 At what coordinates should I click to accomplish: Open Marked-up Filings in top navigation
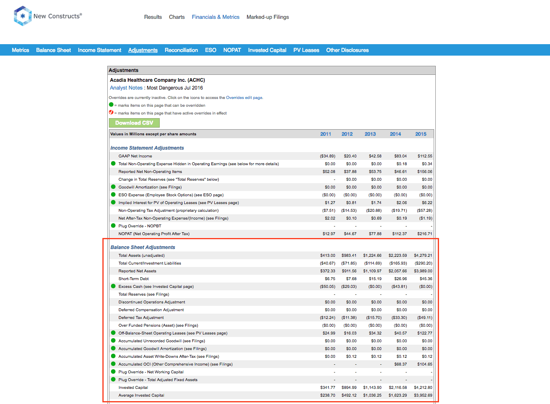[x=267, y=17]
